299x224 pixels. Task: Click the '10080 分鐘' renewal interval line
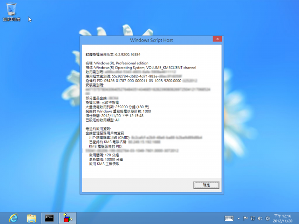(106, 160)
